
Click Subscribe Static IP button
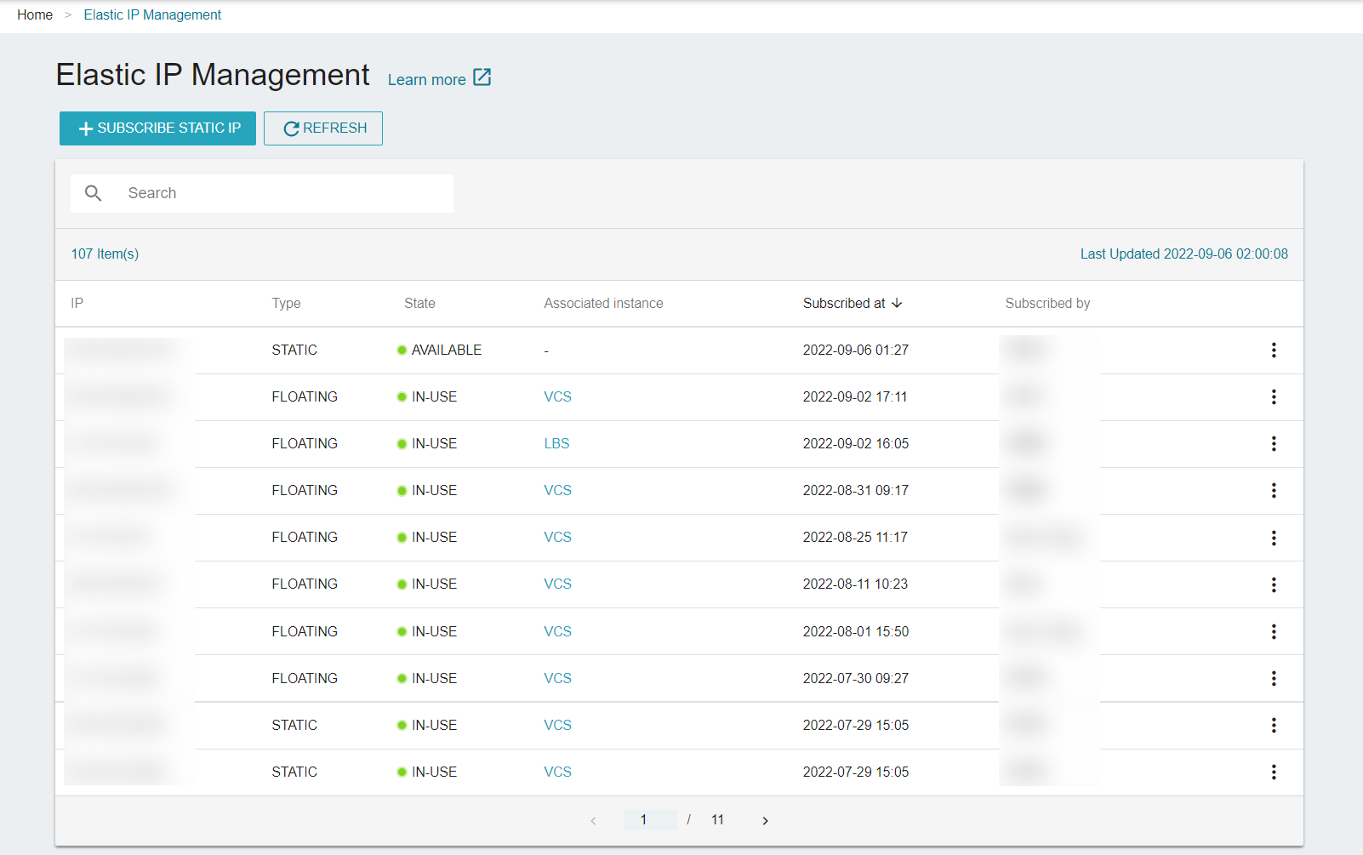(157, 128)
